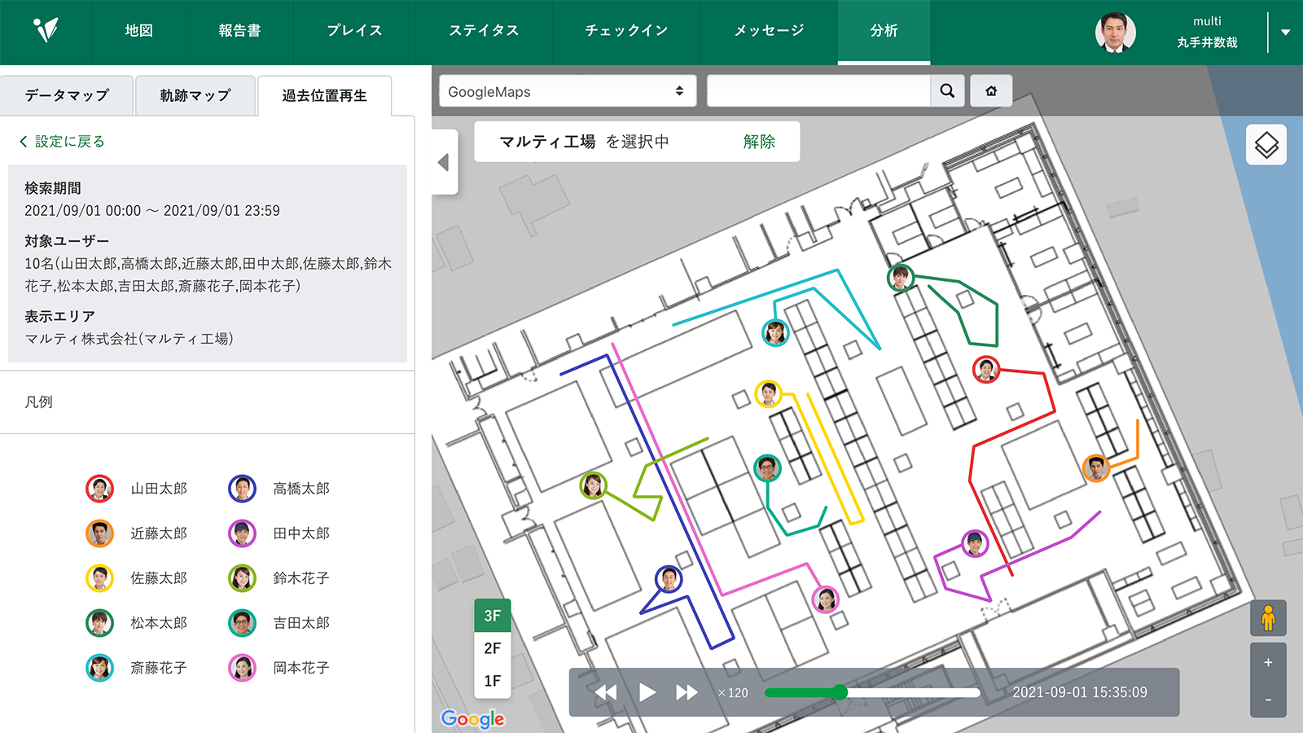This screenshot has height=733, width=1303.
Task: Collapse the map side panel arrow
Action: [444, 163]
